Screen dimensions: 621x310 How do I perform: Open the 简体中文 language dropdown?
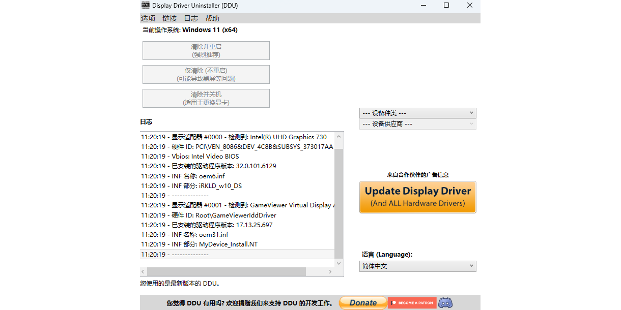pos(417,266)
